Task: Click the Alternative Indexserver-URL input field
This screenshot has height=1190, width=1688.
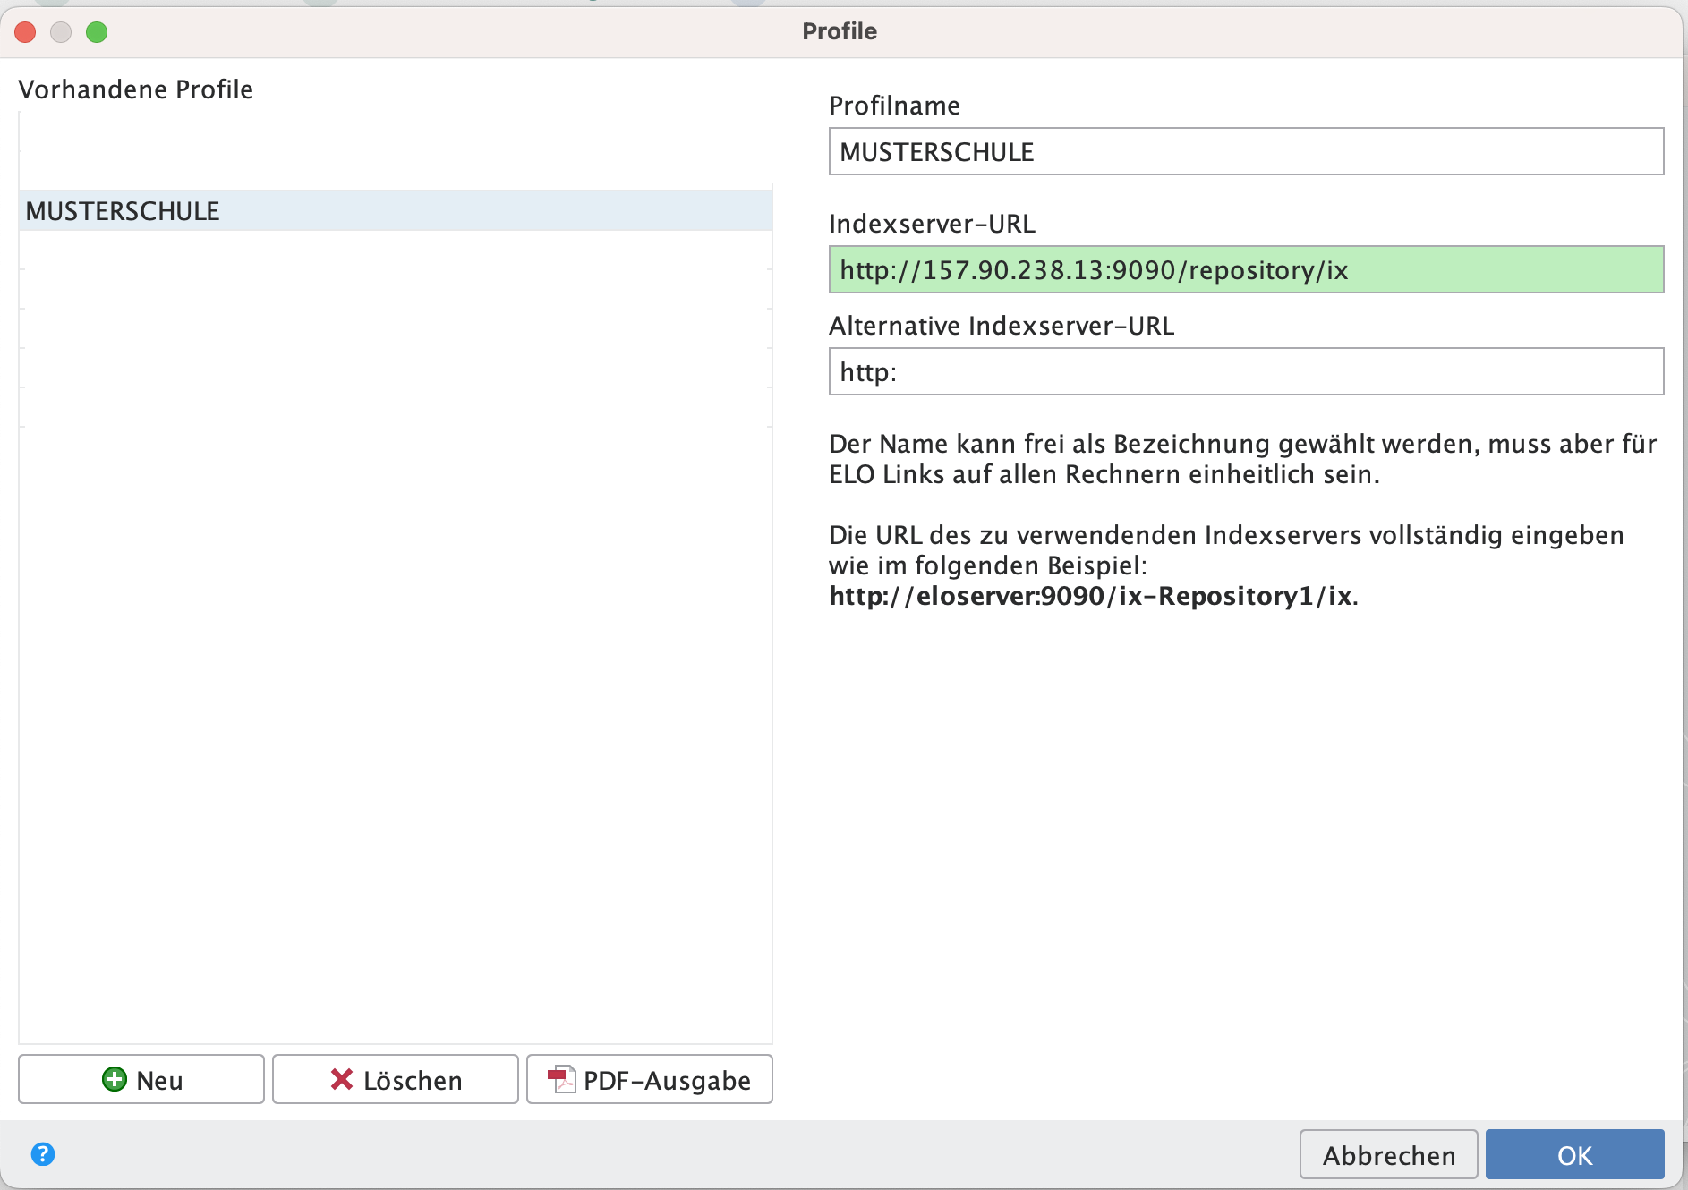Action: coord(1245,372)
